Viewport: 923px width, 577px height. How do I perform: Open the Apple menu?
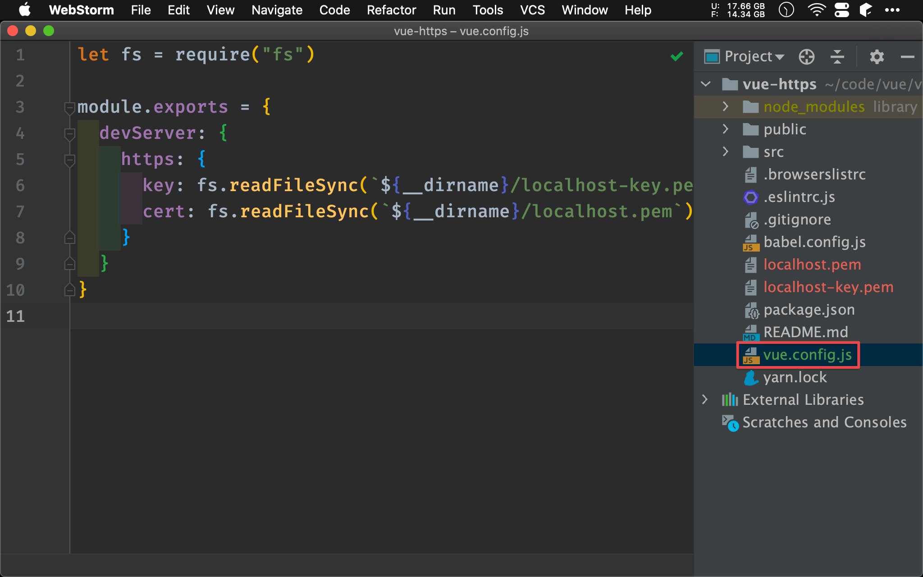point(25,10)
